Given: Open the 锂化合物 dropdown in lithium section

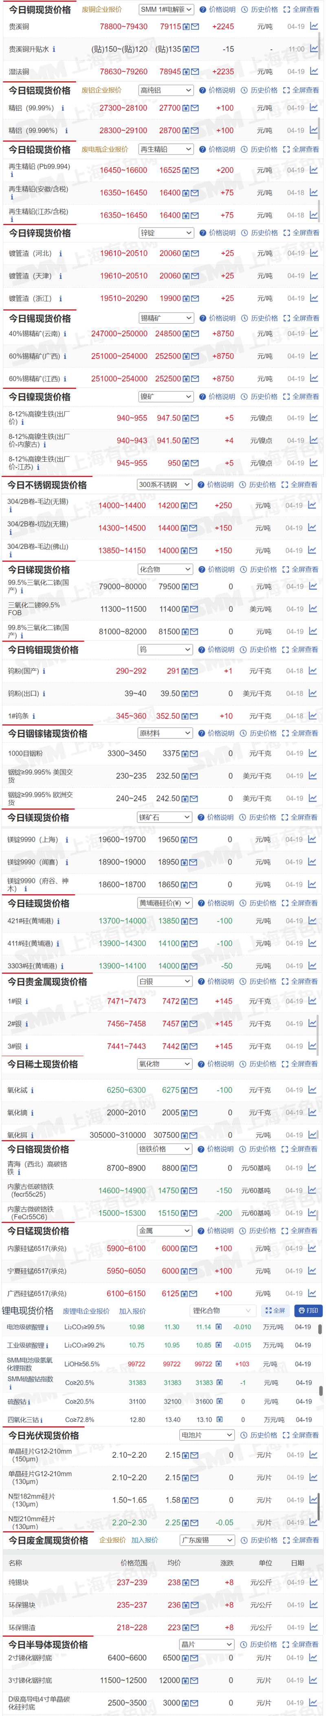Looking at the screenshot, I should pos(222,1310).
